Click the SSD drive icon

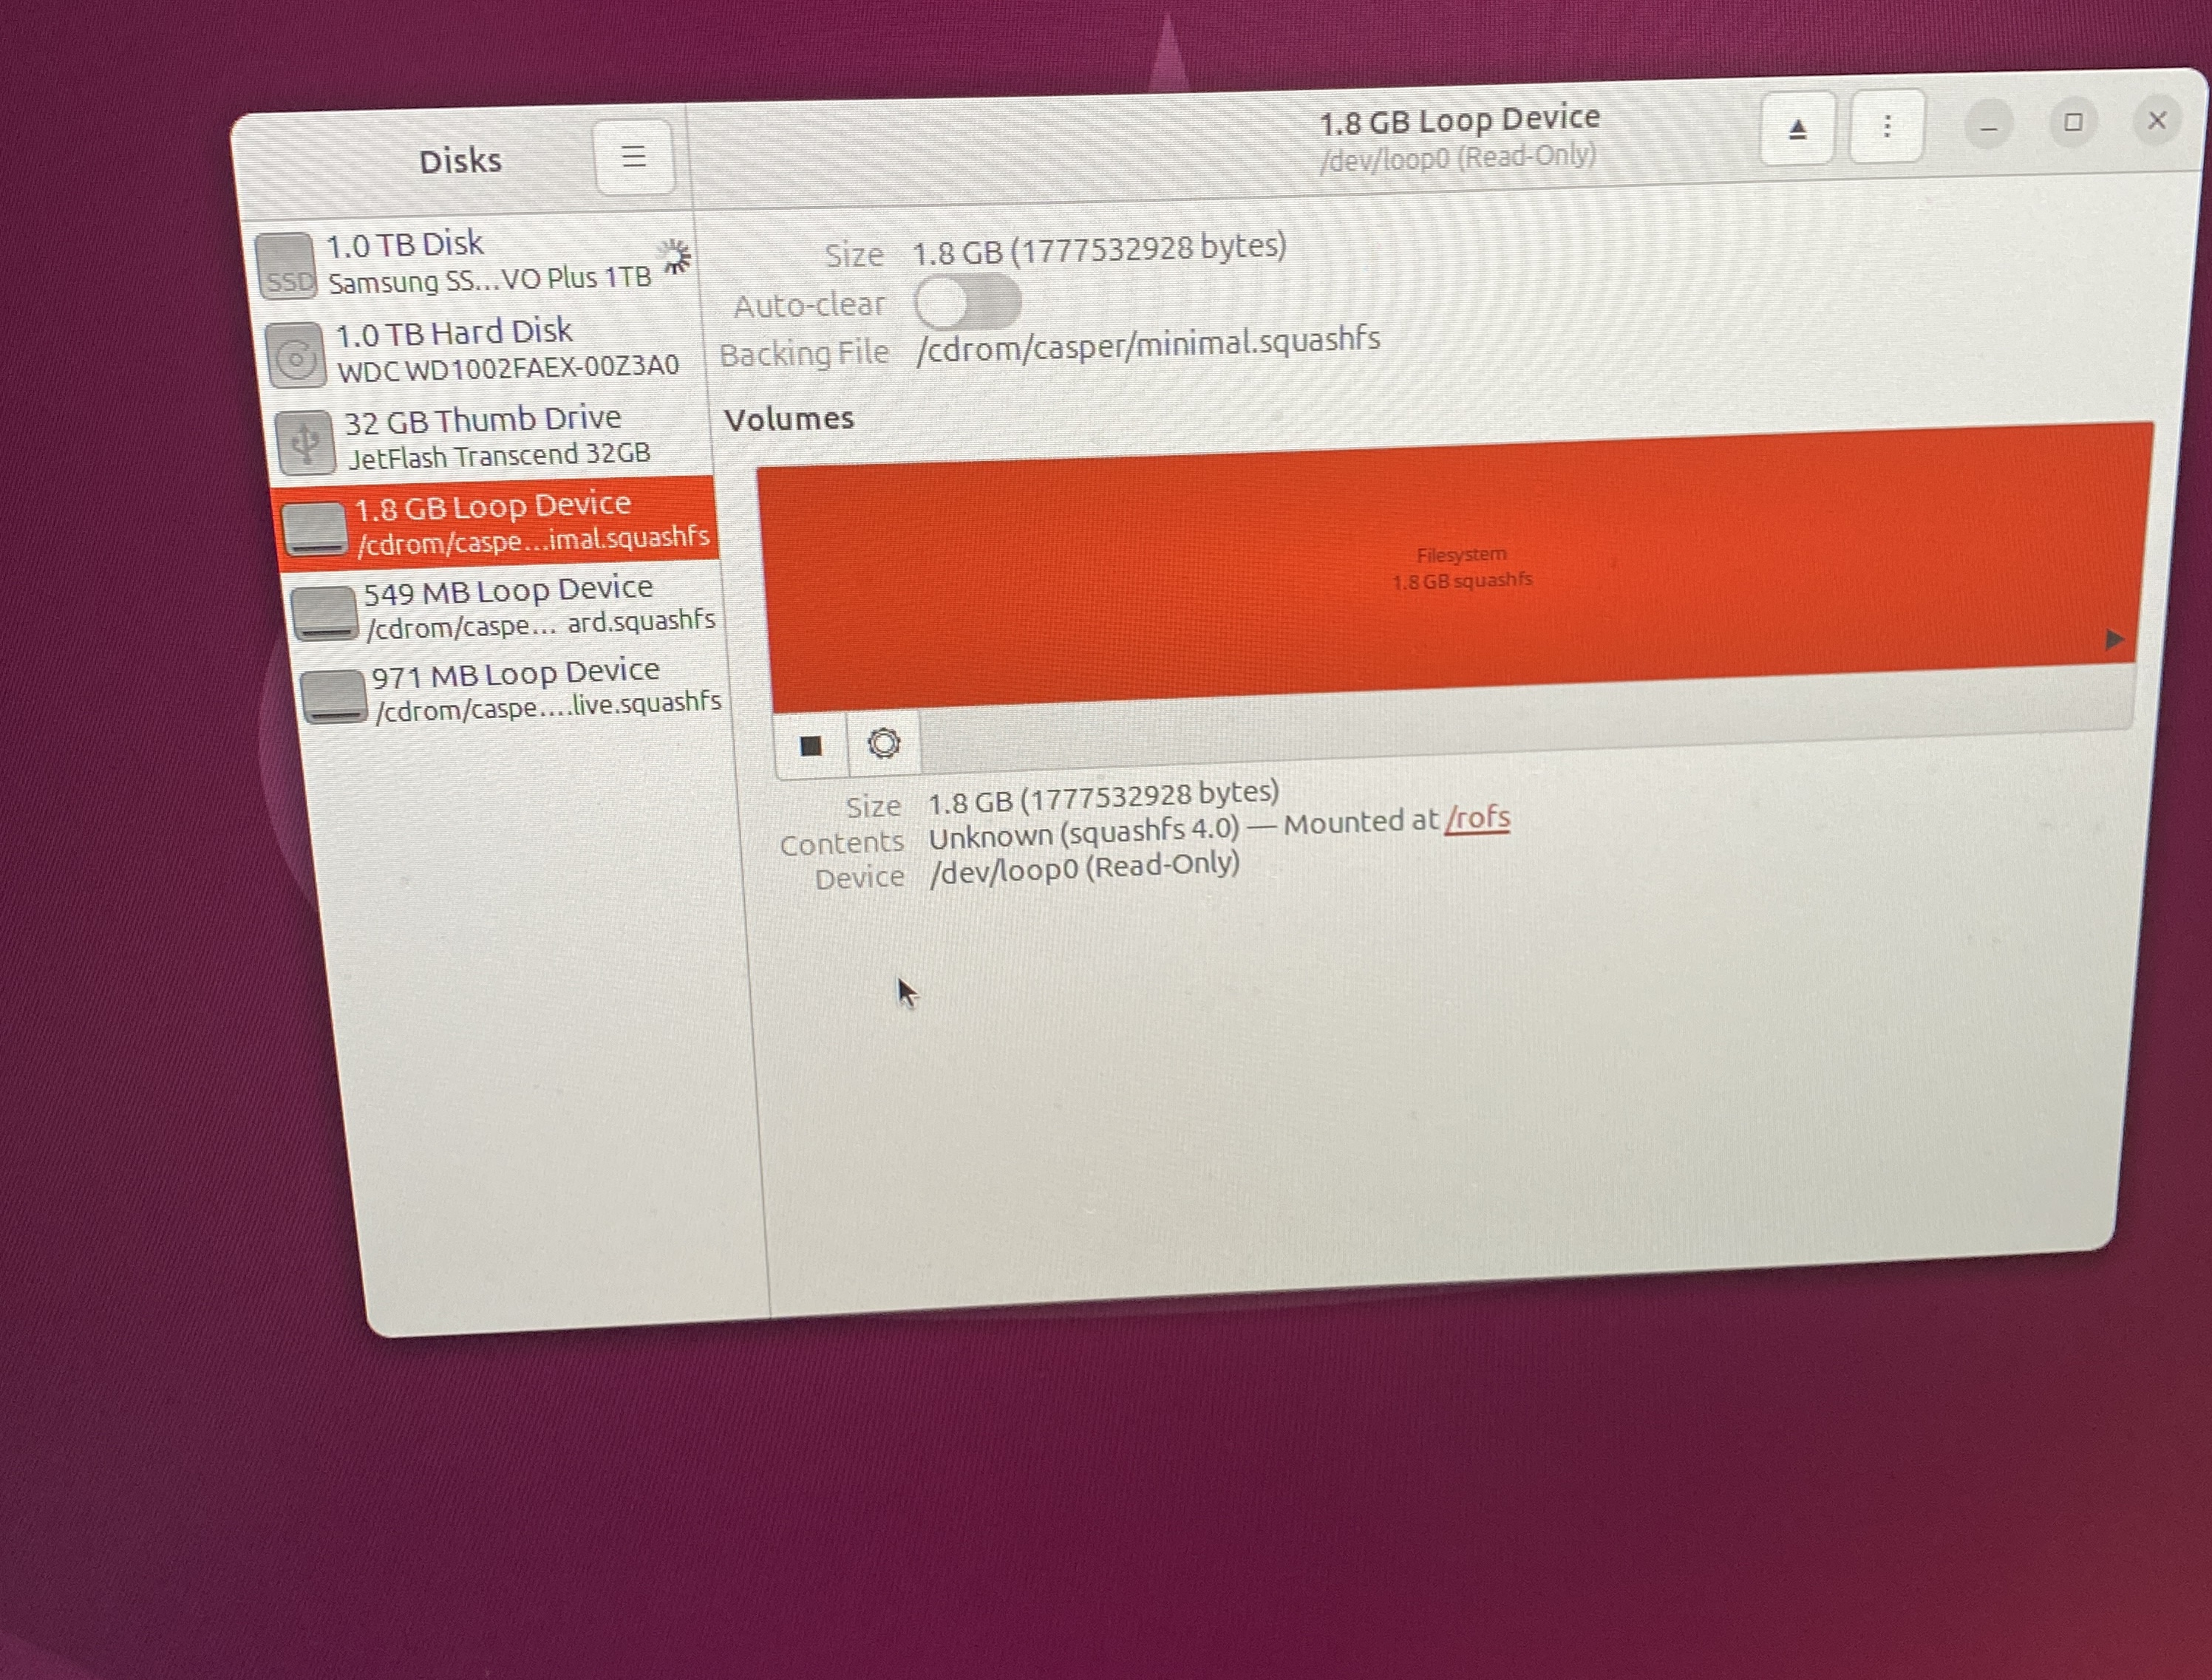[x=286, y=266]
